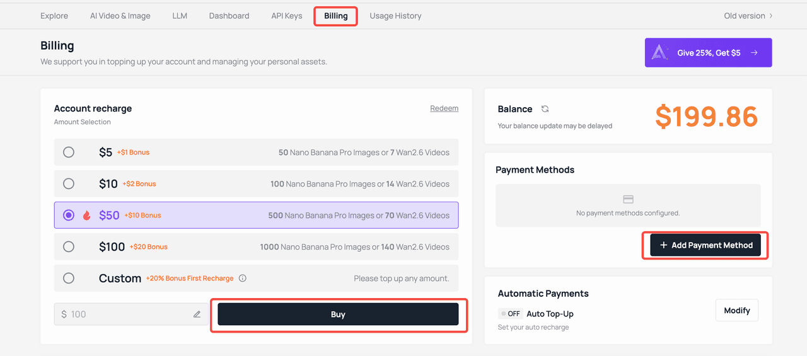Screen dimensions: 807x356
Task: Refresh the balance with the reload icon
Action: click(x=545, y=109)
